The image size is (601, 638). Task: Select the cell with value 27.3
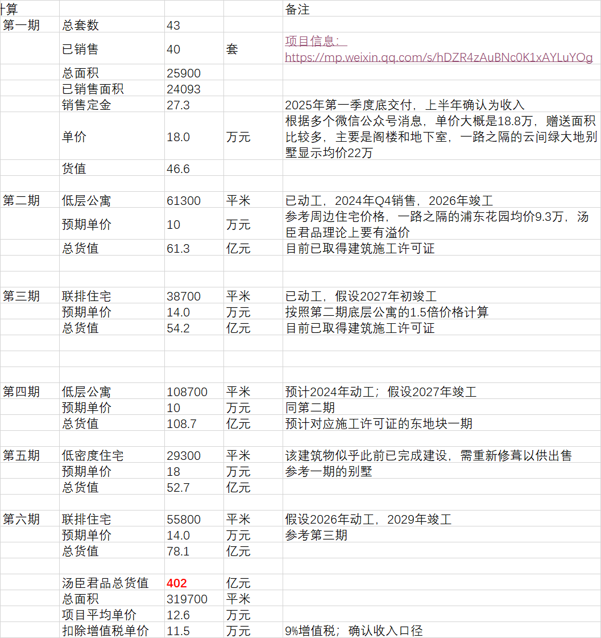coord(194,104)
